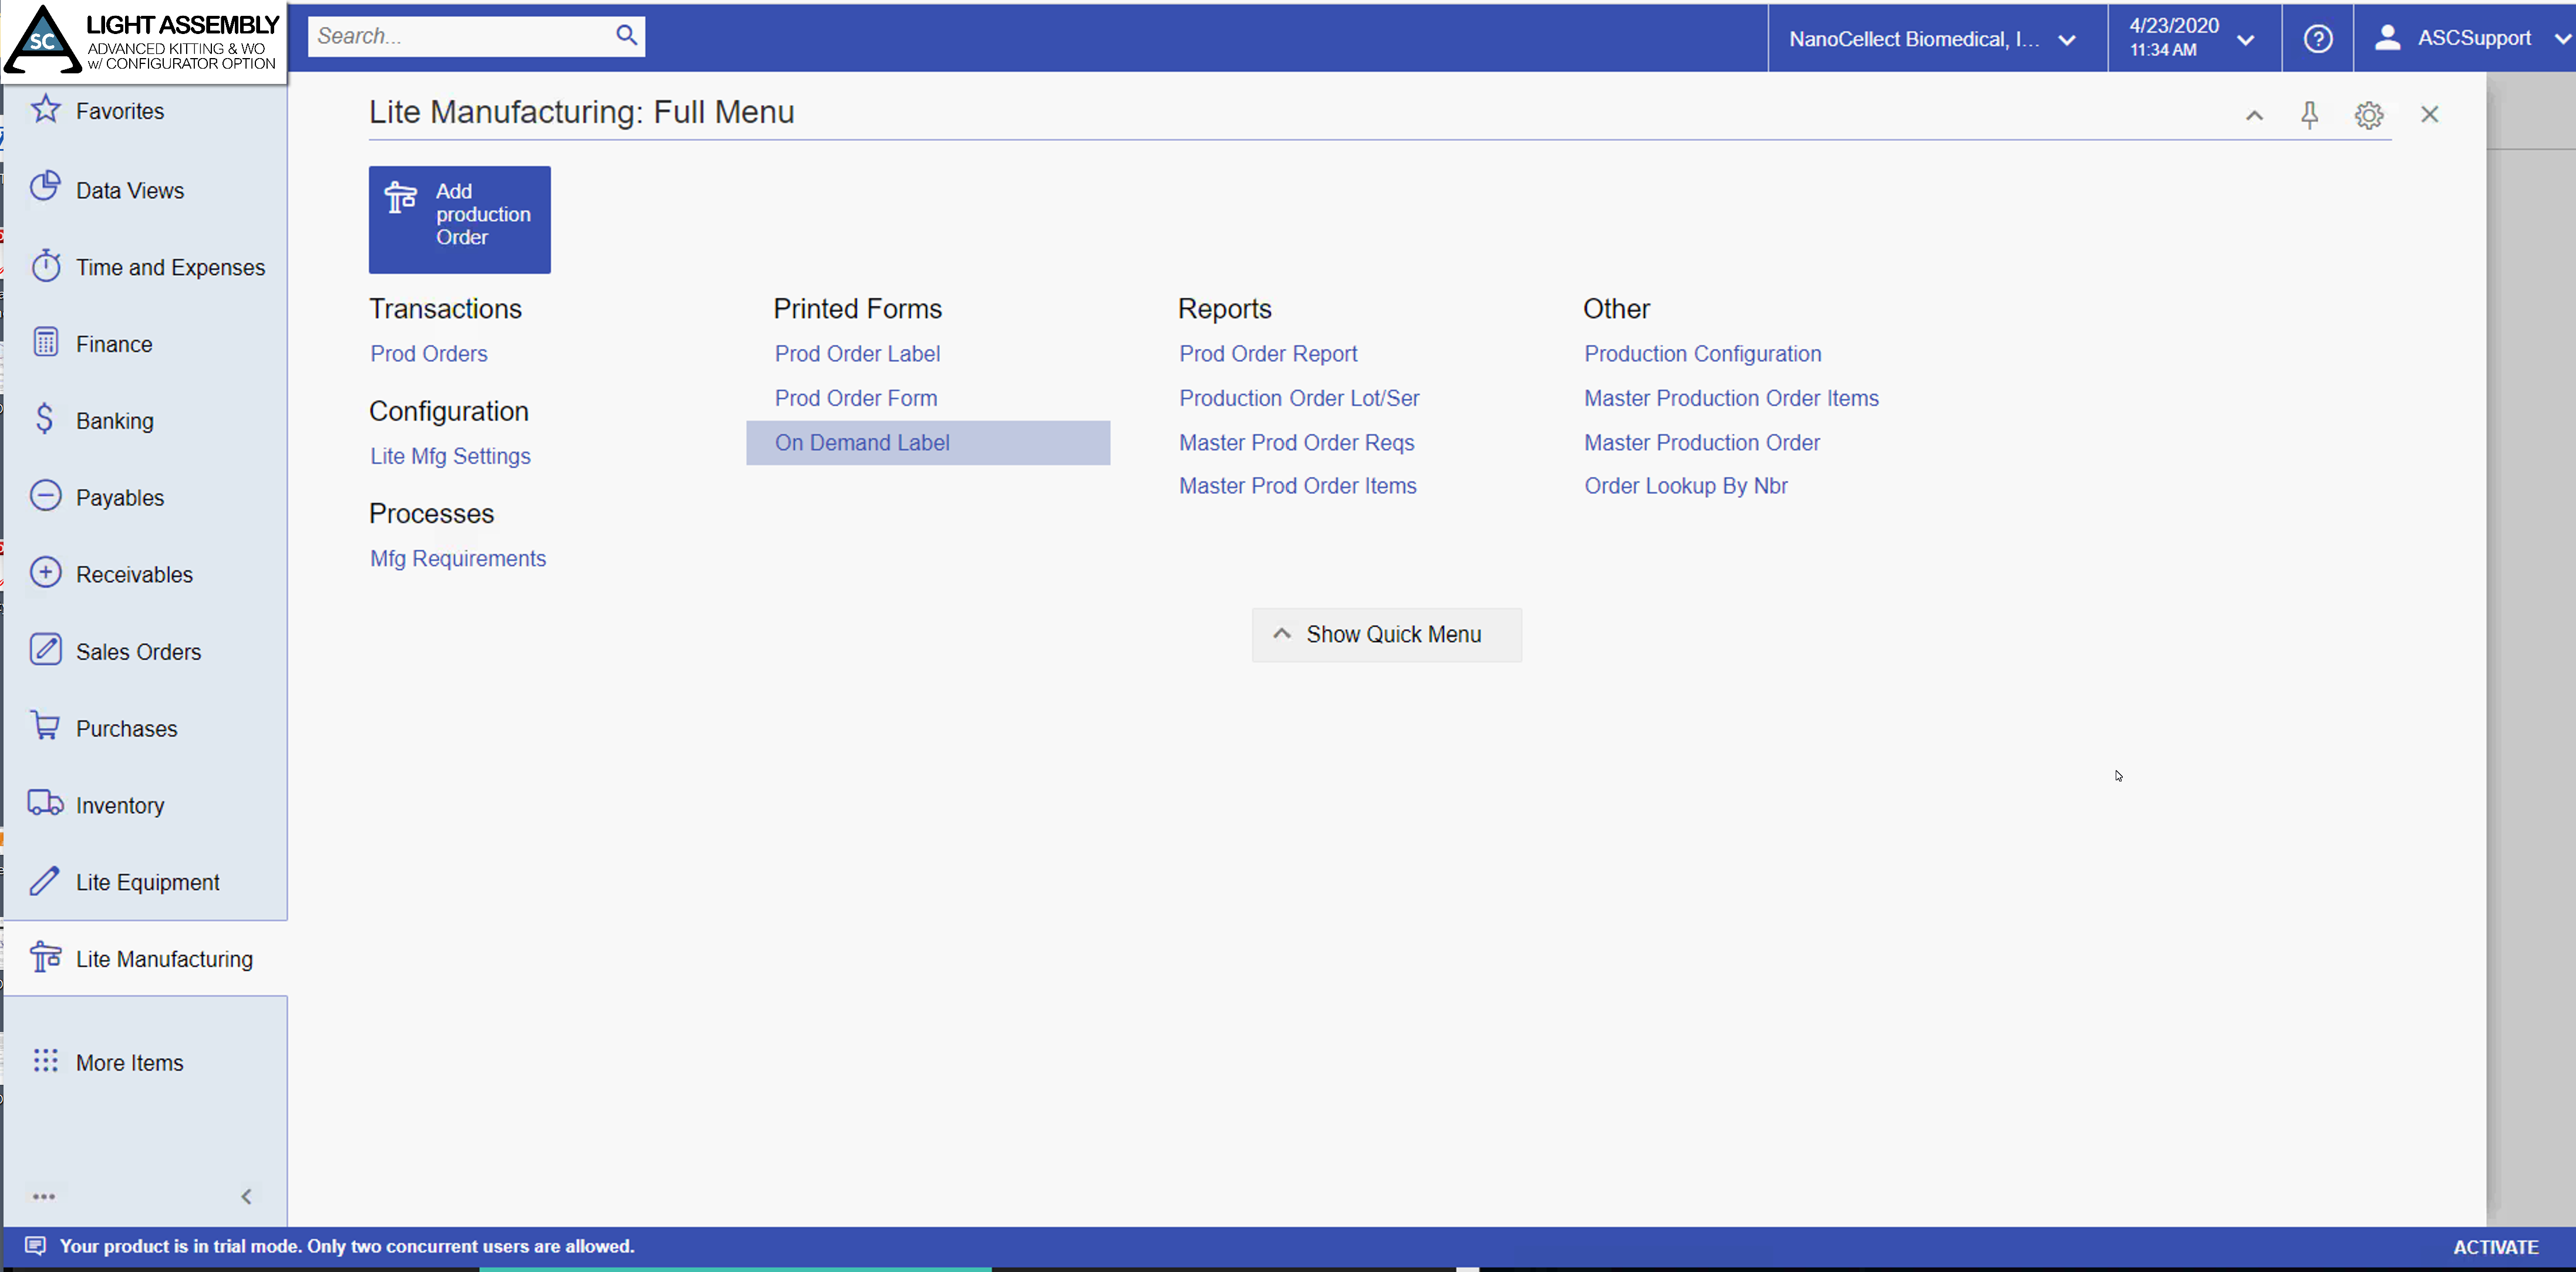Open menu settings gear icon
The height and width of the screenshot is (1272, 2576).
(2368, 115)
